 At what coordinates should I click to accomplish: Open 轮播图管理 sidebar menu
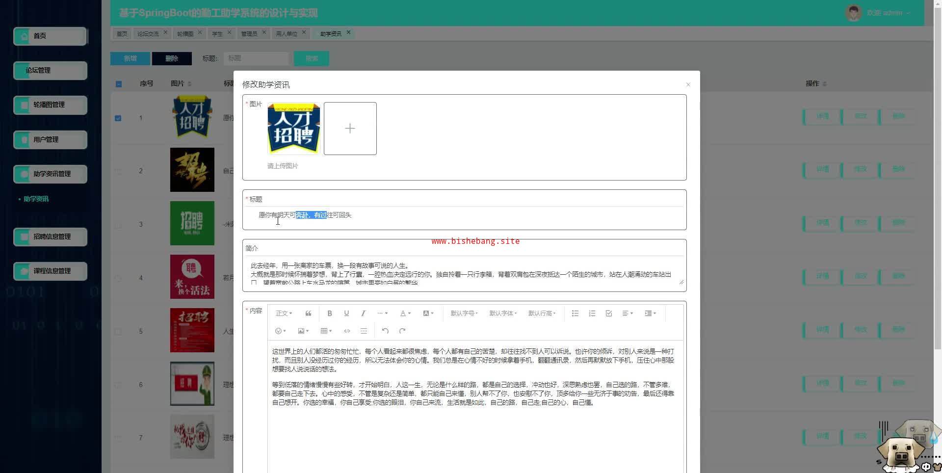pos(50,105)
